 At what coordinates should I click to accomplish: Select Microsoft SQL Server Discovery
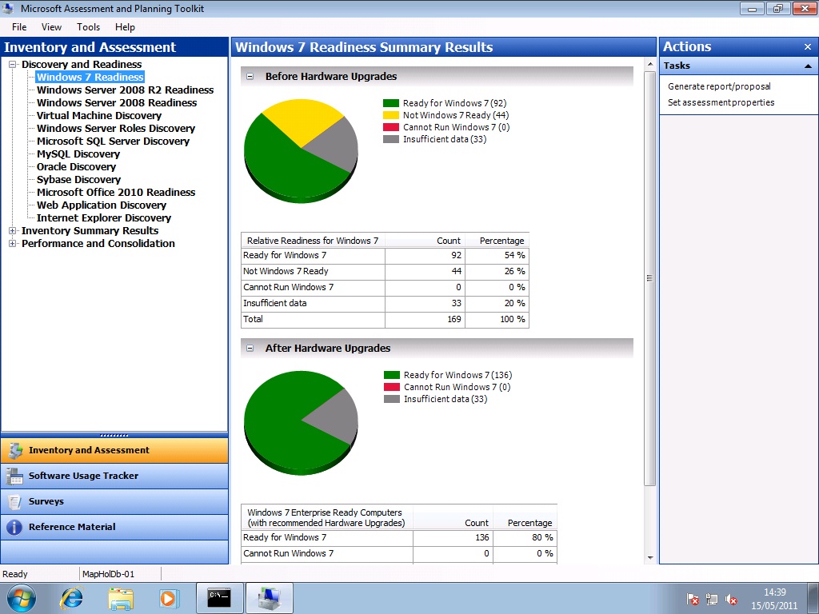coord(113,141)
